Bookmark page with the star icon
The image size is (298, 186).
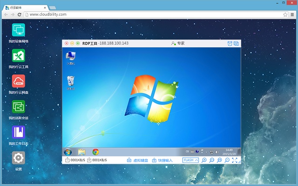285,14
